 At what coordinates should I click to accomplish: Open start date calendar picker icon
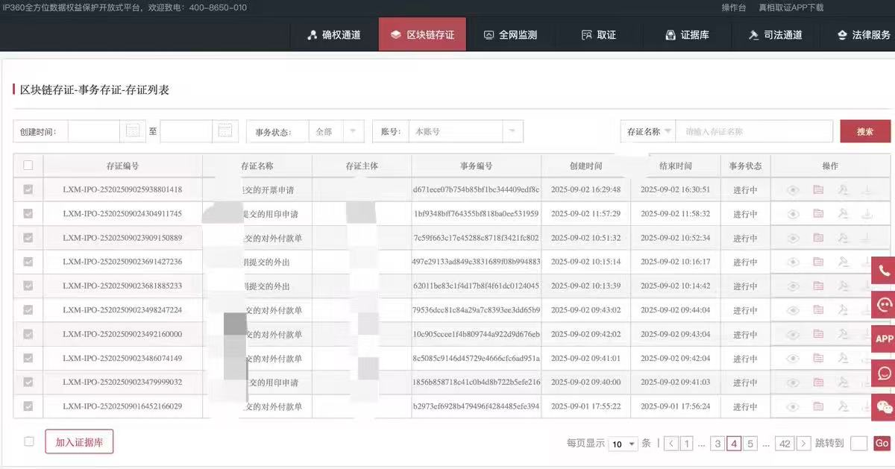133,131
